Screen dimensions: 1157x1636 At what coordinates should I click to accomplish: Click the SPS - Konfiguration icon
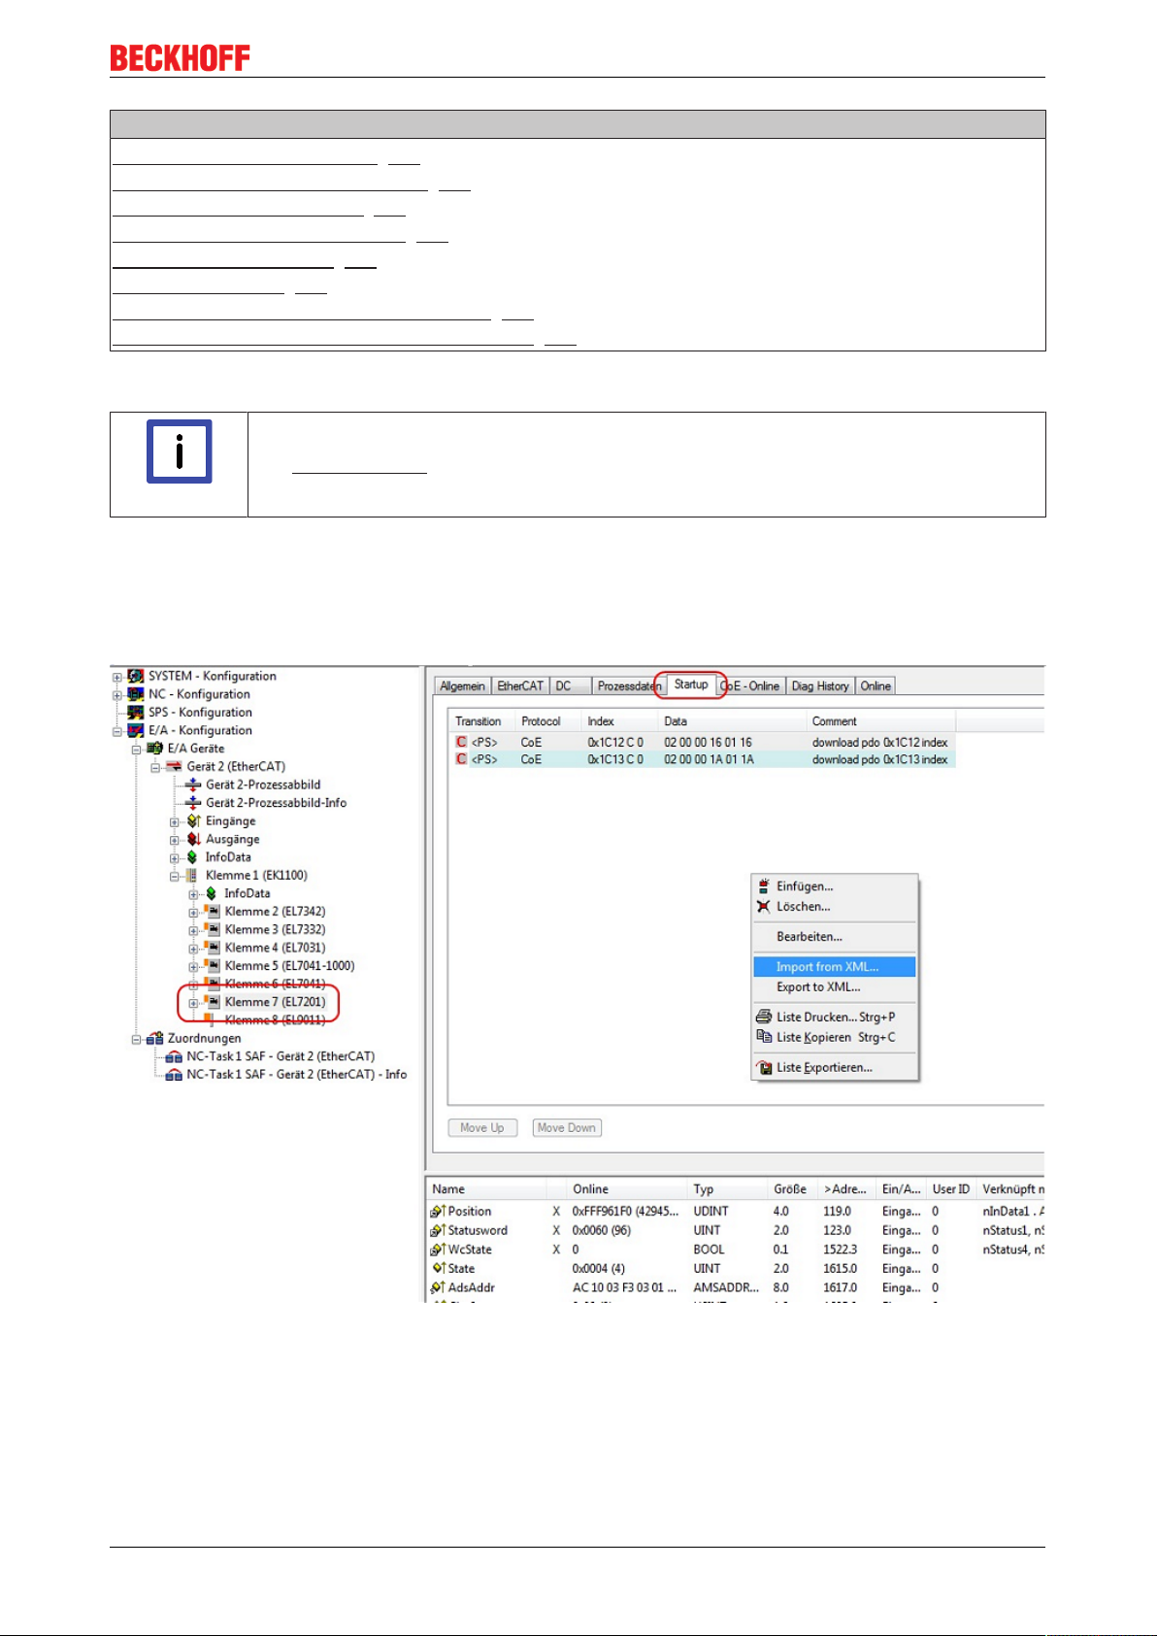(x=136, y=712)
